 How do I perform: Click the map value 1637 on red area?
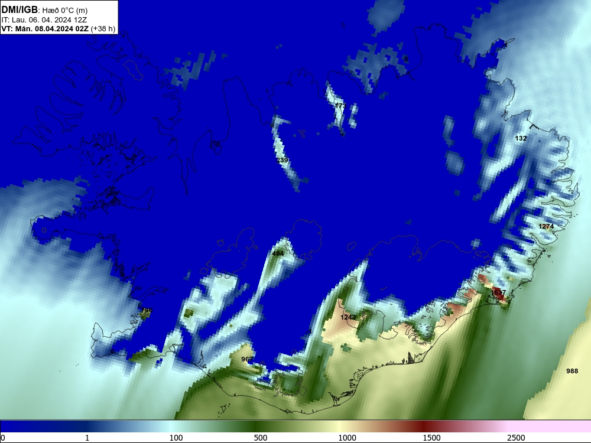pyautogui.click(x=498, y=292)
